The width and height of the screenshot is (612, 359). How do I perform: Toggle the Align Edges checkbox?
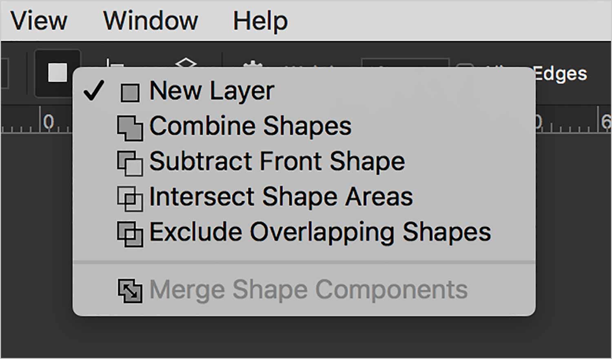pyautogui.click(x=465, y=65)
